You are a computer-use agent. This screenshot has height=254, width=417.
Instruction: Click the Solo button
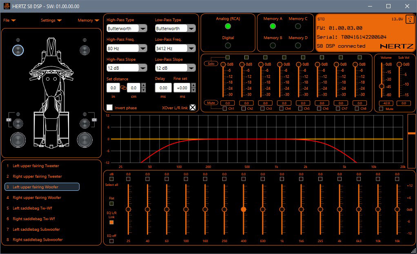(x=211, y=64)
